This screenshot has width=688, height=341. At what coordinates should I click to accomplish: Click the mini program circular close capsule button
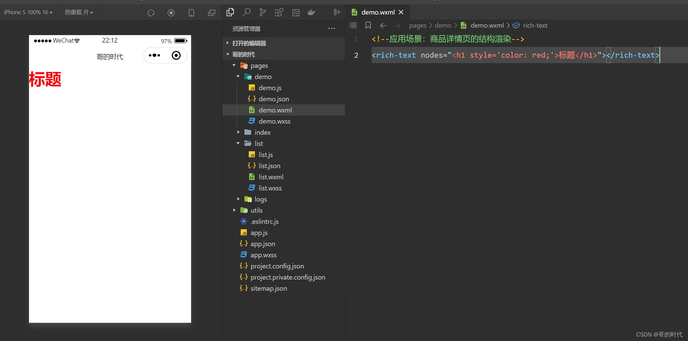pos(176,55)
